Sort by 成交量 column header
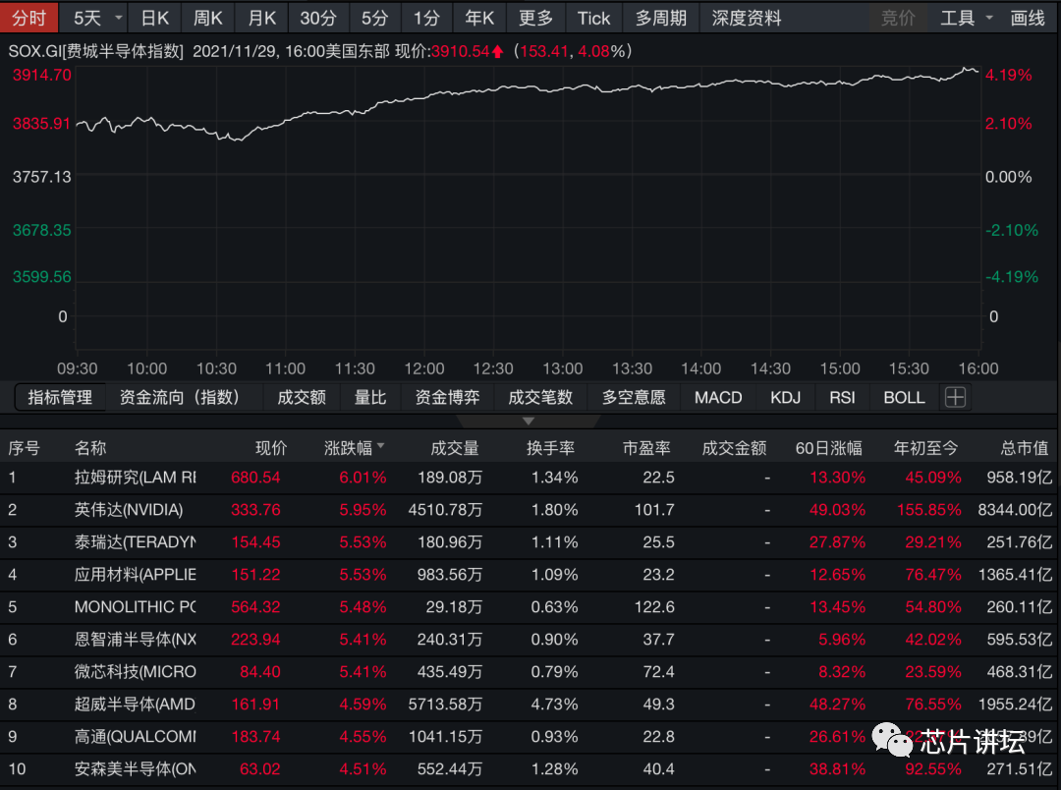This screenshot has width=1061, height=790. point(455,447)
